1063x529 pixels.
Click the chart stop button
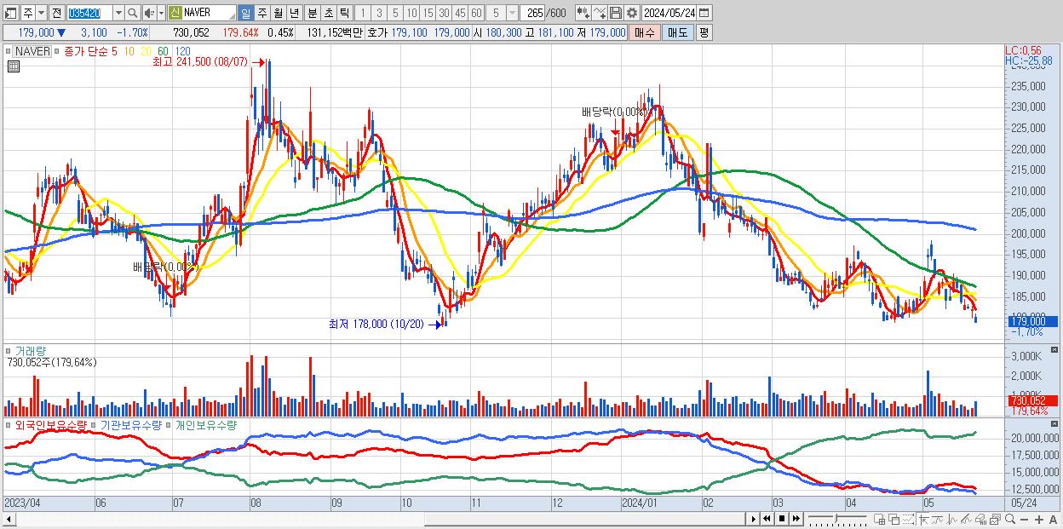[782, 519]
